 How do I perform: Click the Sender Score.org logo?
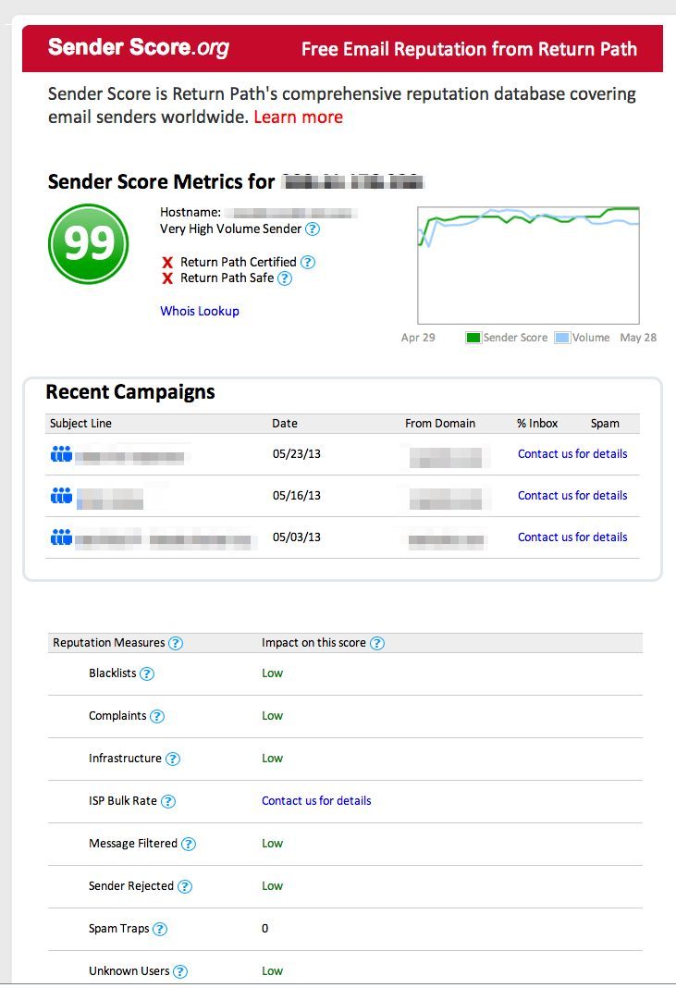(x=139, y=47)
